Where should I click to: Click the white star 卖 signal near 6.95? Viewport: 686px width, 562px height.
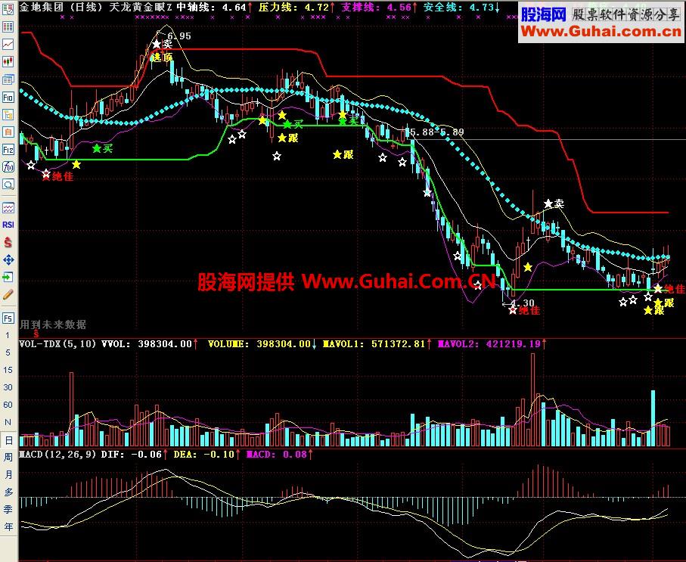pyautogui.click(x=163, y=44)
